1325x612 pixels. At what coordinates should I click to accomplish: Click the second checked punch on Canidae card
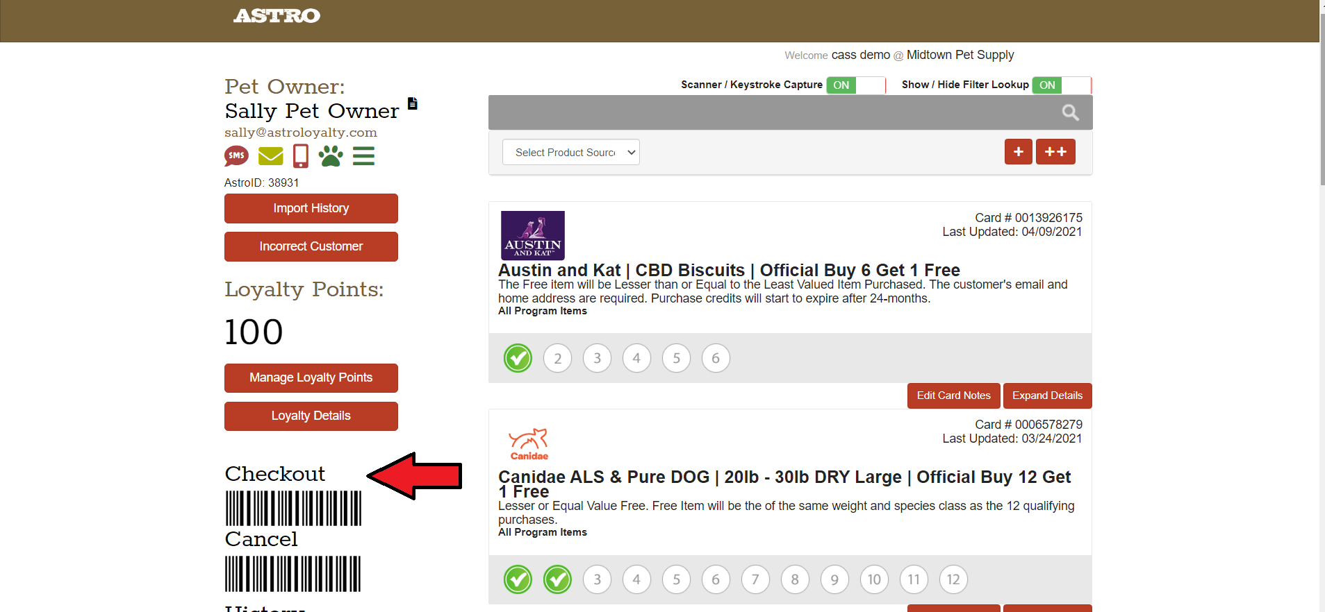[x=557, y=579]
